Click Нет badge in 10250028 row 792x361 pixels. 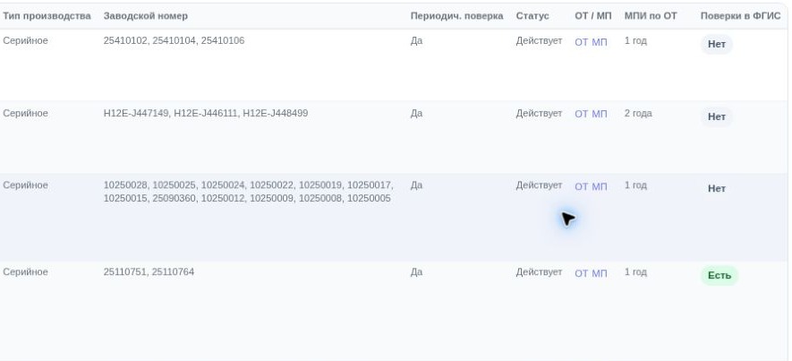(716, 189)
